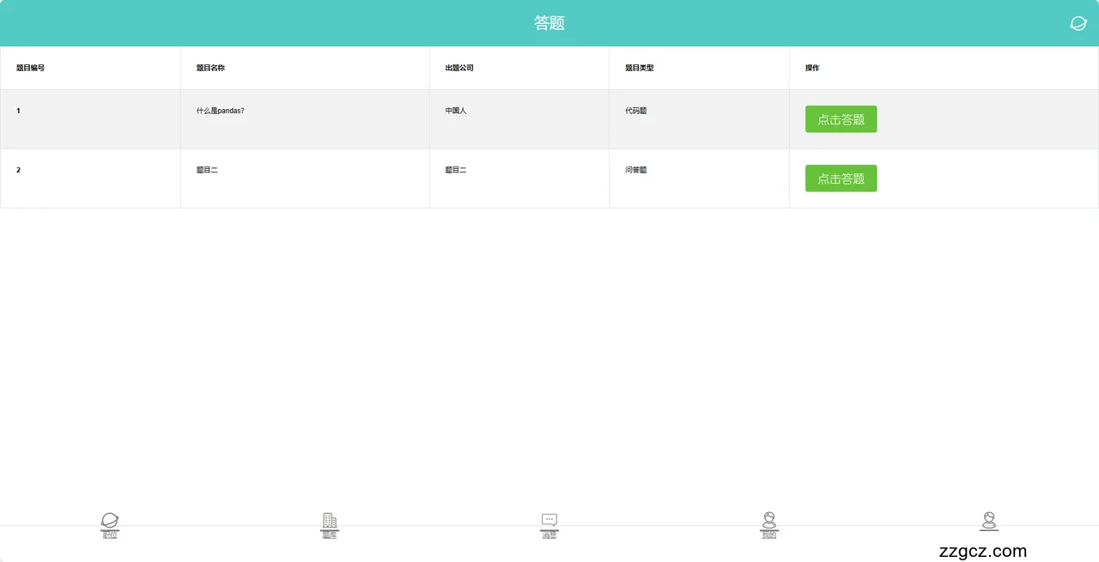Select the rightmost user icon in bottom bar
Viewport: 1099px width, 562px height.
click(x=989, y=522)
